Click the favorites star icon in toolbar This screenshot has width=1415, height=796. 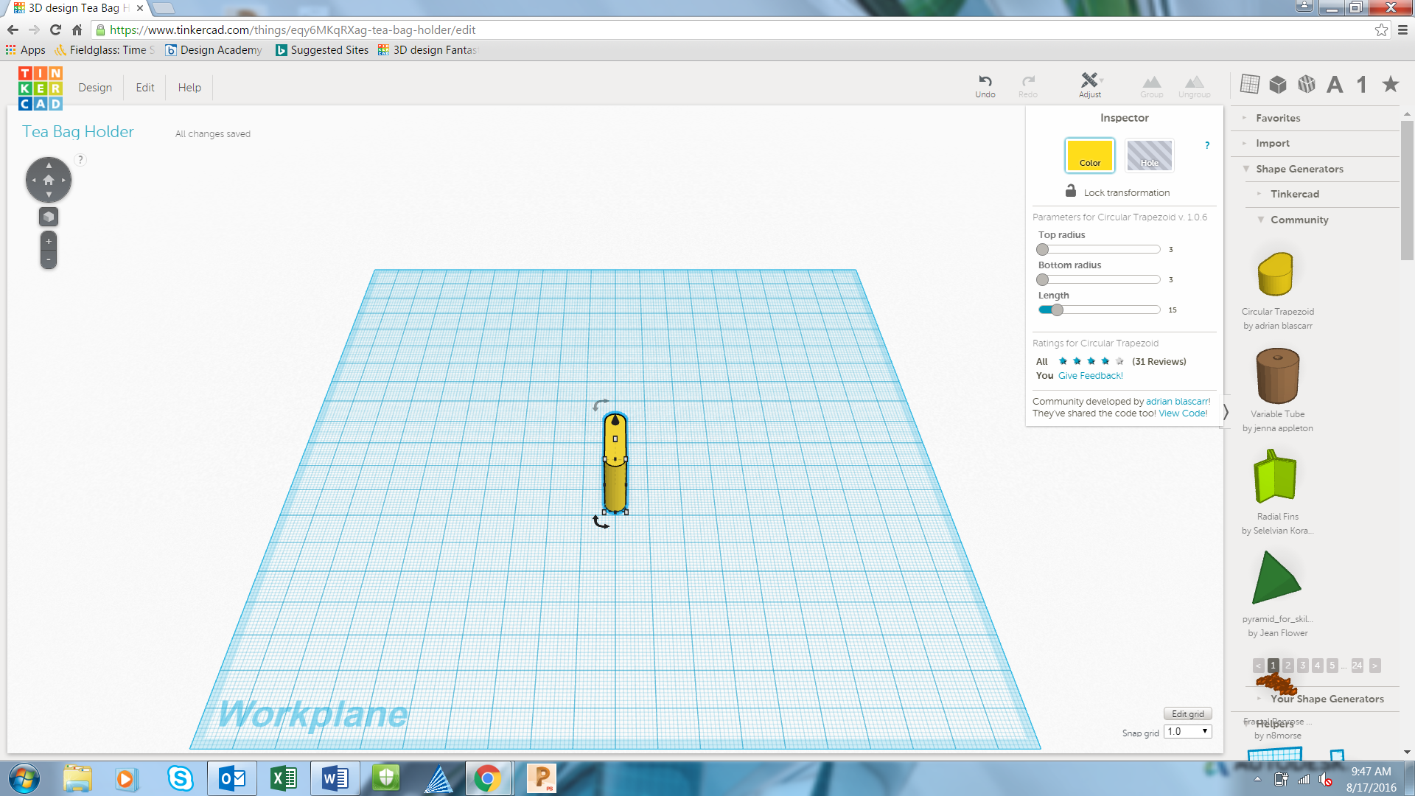(1390, 84)
